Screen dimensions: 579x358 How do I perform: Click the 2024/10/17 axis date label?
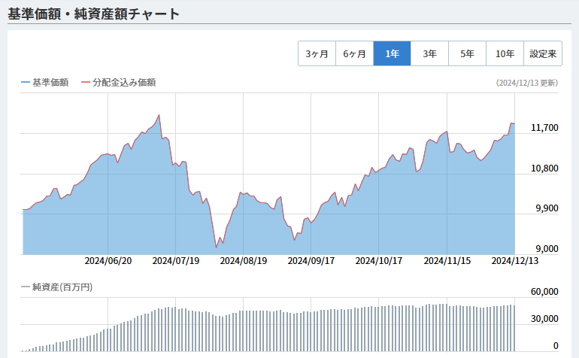pos(378,261)
